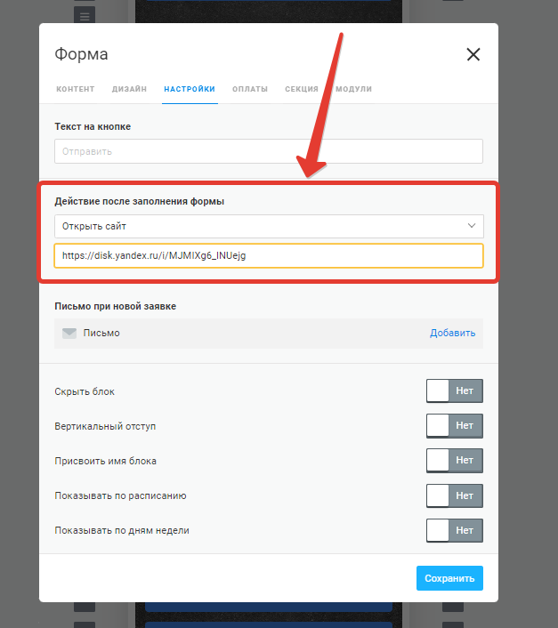Turn on the Присвоить имя блока switch

tap(454, 461)
